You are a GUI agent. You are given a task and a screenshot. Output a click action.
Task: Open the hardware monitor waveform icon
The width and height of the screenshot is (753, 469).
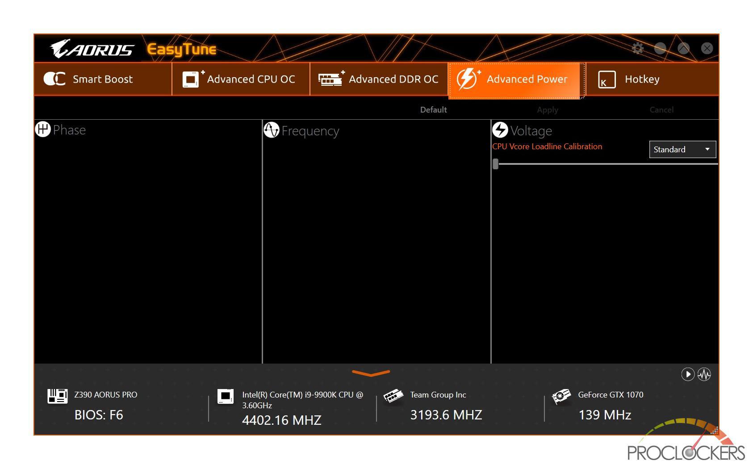click(x=704, y=374)
